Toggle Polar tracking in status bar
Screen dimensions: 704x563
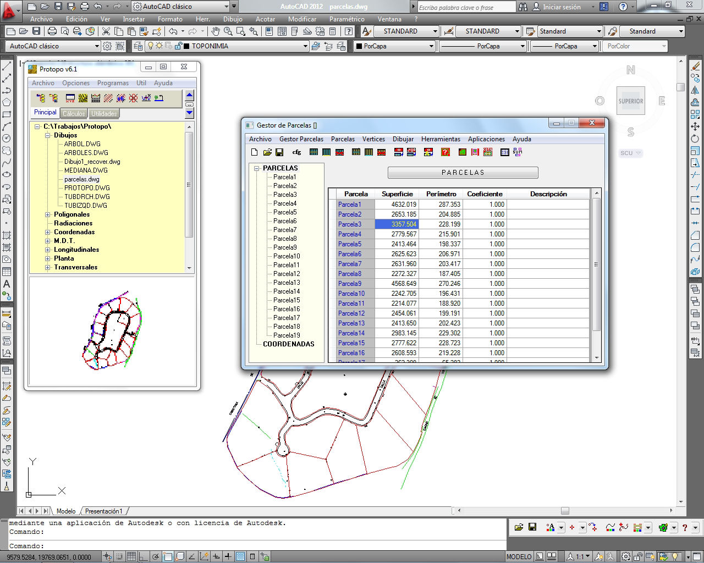156,556
